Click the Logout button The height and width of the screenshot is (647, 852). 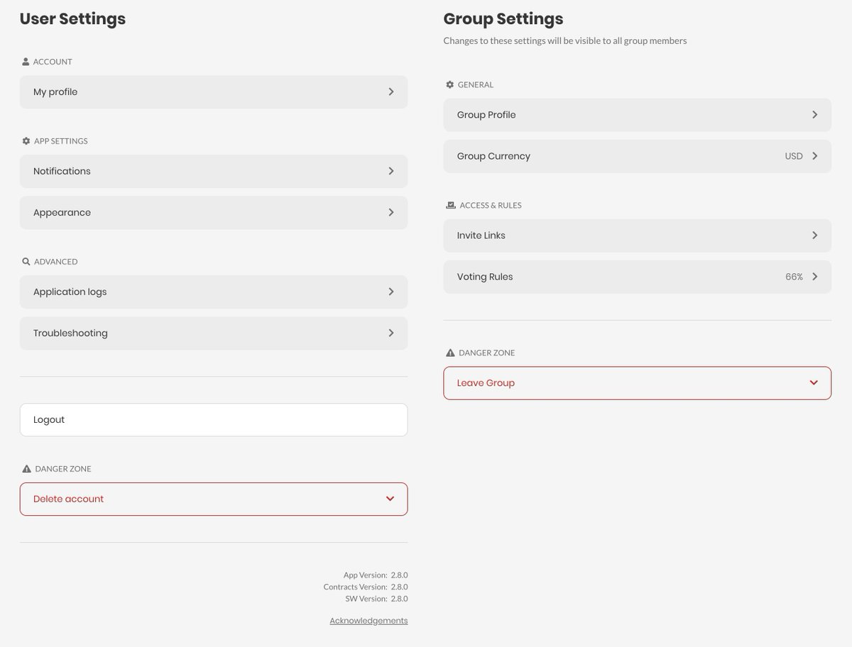pyautogui.click(x=214, y=420)
